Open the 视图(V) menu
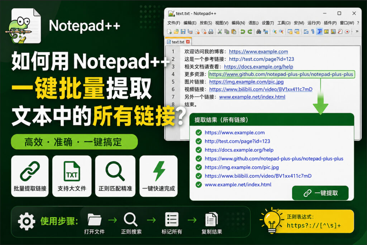 [221, 23]
